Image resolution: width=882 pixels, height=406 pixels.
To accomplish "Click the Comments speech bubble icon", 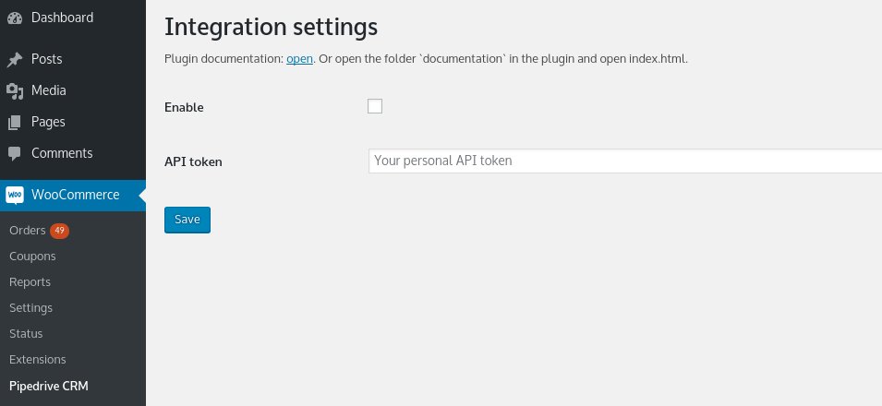I will [x=15, y=153].
